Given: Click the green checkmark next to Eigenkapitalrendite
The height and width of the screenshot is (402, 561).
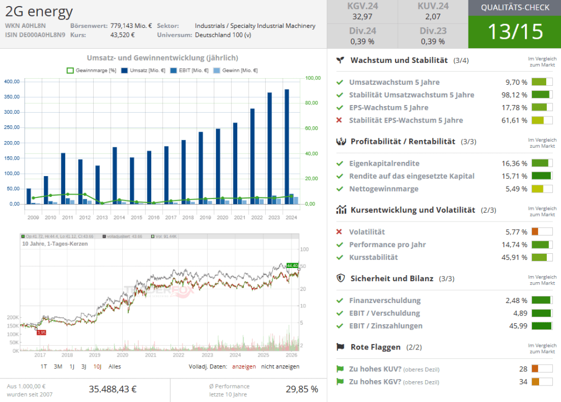Looking at the screenshot, I should 340,164.
